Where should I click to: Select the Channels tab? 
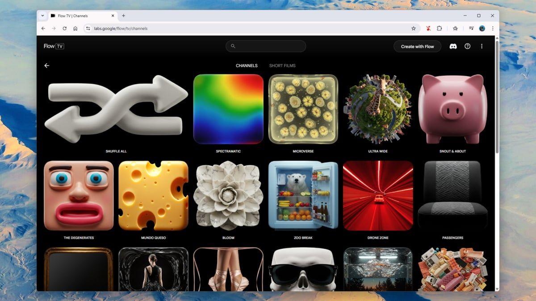pyautogui.click(x=247, y=66)
